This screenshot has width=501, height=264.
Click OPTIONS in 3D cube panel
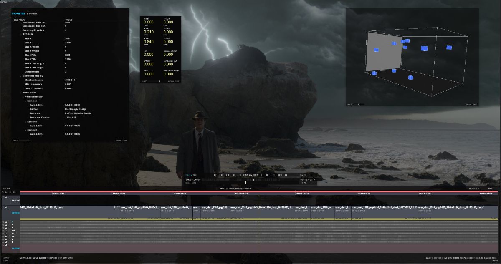pyautogui.click(x=468, y=104)
